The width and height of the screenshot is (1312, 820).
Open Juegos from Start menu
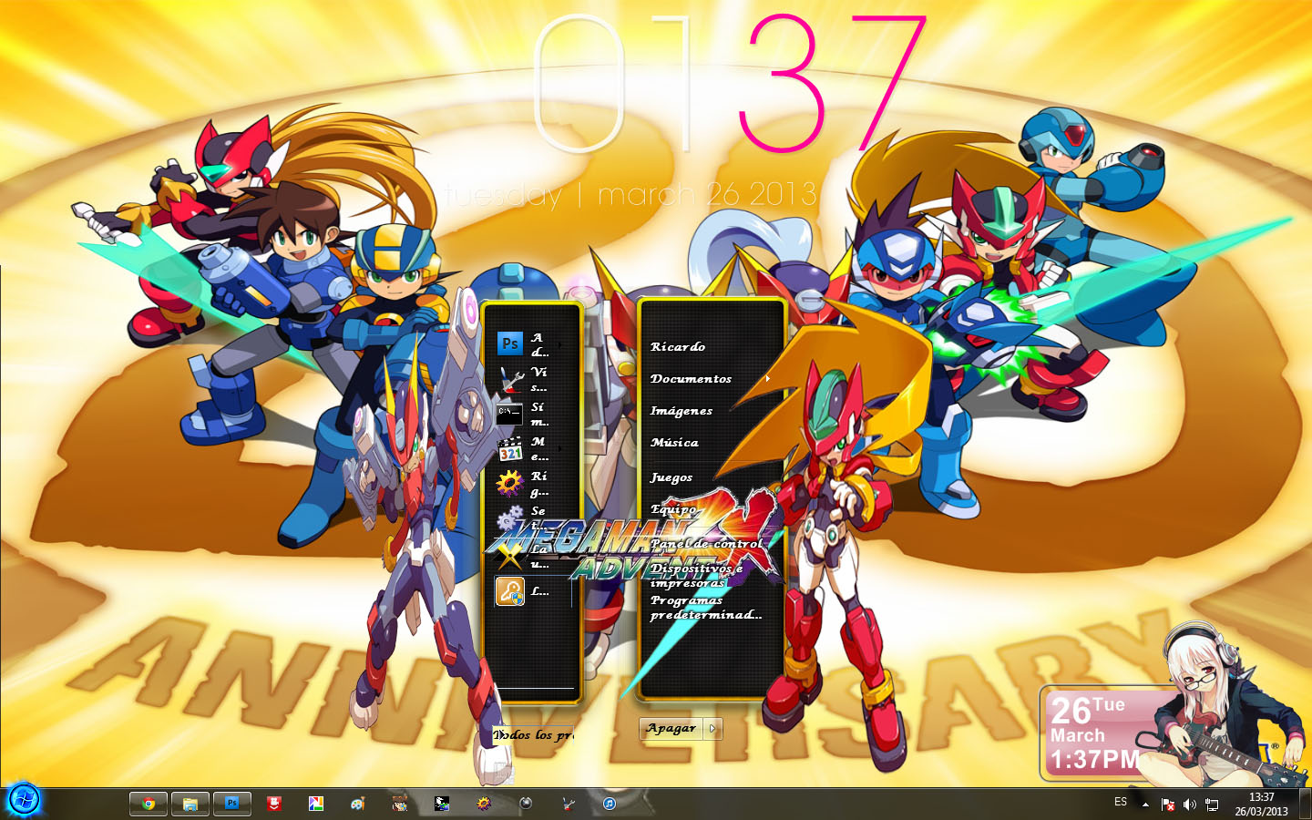pos(671,477)
